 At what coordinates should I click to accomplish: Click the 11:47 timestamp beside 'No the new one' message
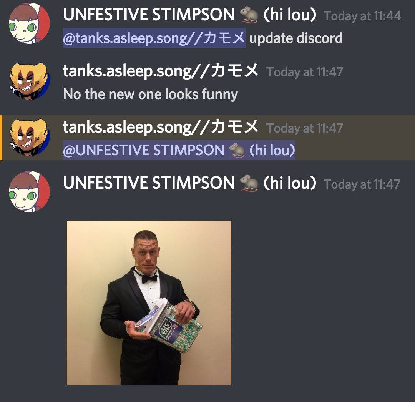pyautogui.click(x=305, y=72)
